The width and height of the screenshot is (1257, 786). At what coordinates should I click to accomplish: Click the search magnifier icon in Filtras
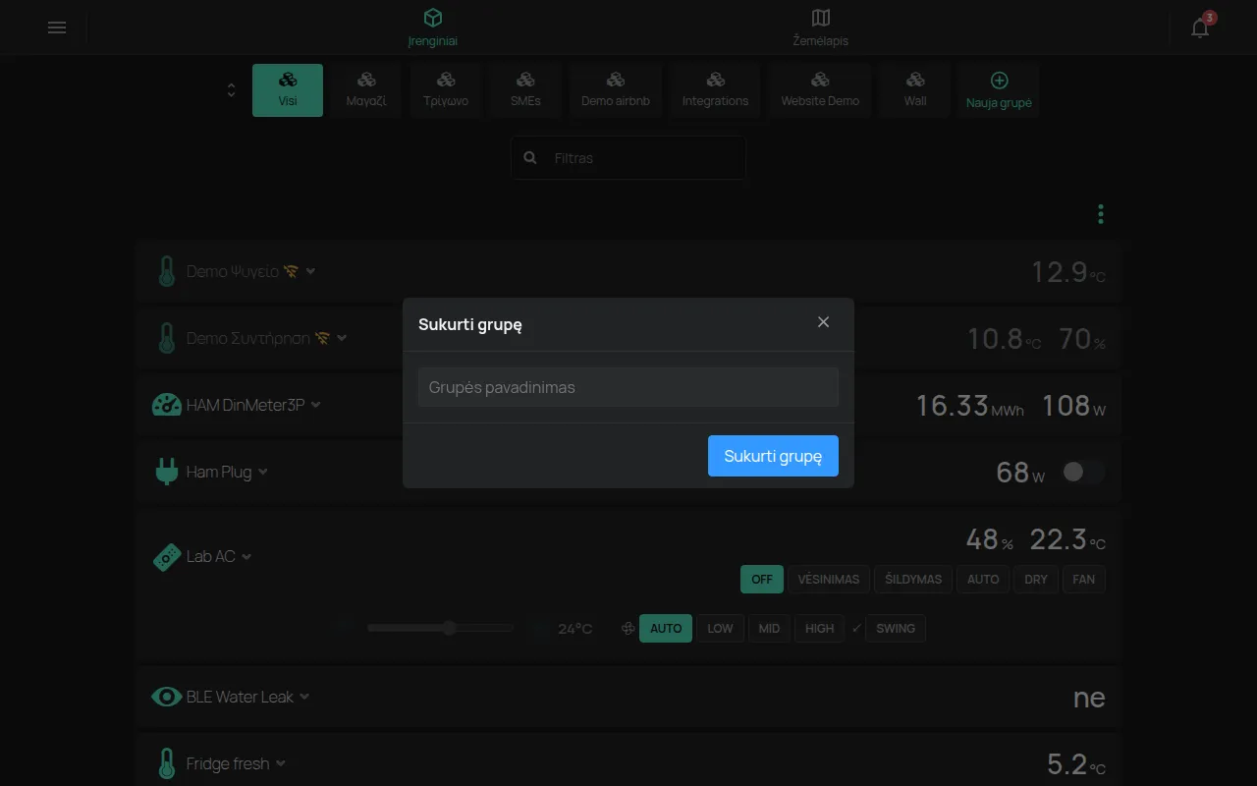[x=530, y=157]
